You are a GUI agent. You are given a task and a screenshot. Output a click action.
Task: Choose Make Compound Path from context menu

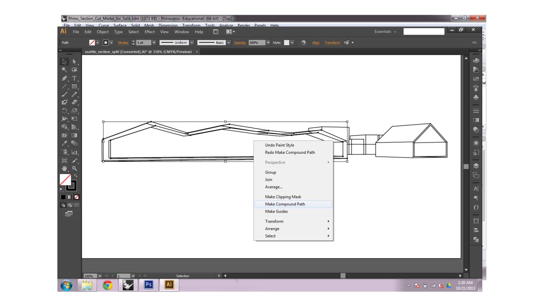click(x=285, y=204)
